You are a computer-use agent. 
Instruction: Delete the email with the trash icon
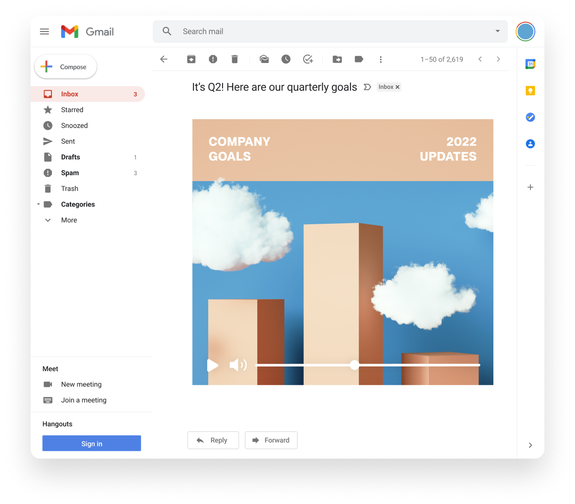point(235,59)
